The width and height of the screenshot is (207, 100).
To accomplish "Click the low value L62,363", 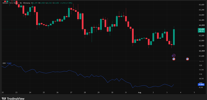I will (x=49, y=3).
